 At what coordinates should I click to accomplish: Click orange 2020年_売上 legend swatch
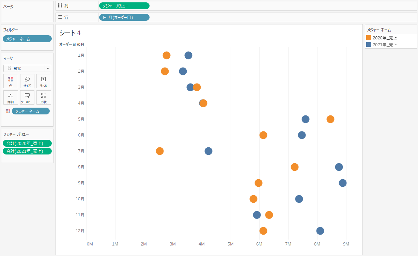369,38
